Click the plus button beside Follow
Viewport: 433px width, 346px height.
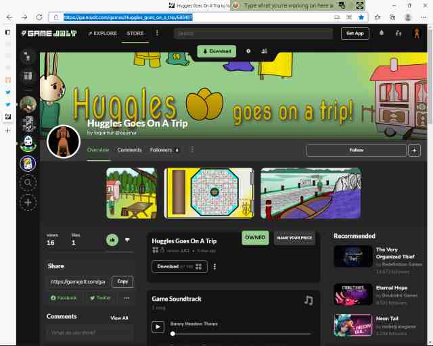[414, 151]
